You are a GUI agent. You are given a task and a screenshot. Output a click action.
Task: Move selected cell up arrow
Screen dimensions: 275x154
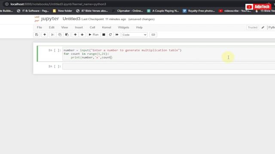click(75, 35)
